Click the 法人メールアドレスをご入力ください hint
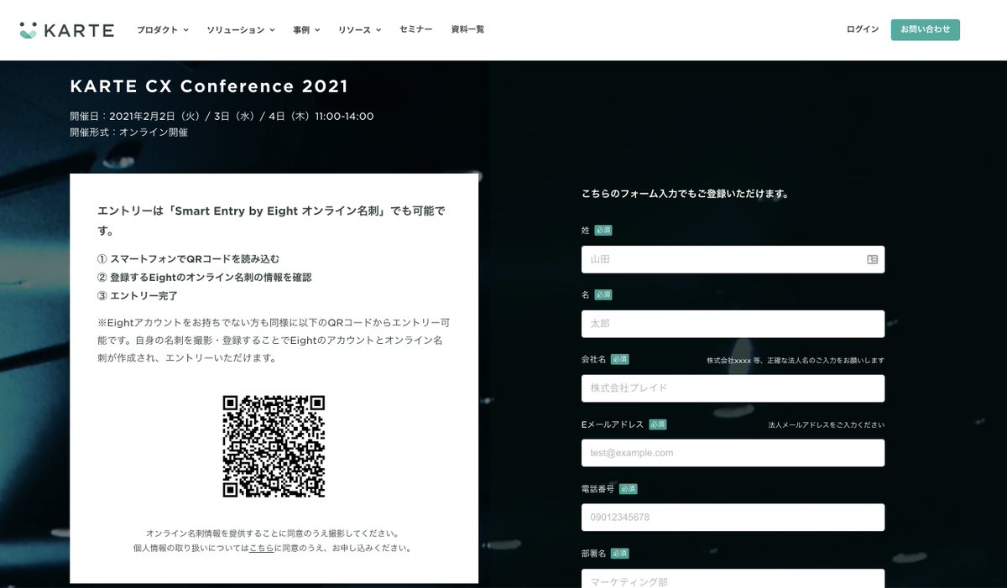This screenshot has height=588, width=1007. pos(826,425)
